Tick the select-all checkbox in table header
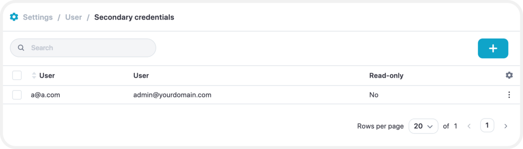The image size is (523, 149). (x=17, y=75)
